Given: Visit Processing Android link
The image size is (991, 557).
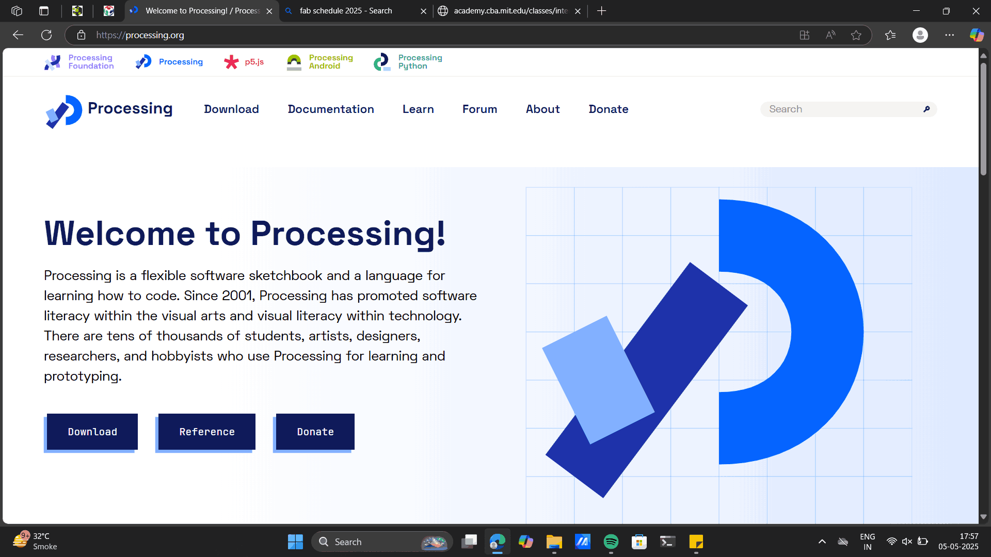Looking at the screenshot, I should point(319,62).
